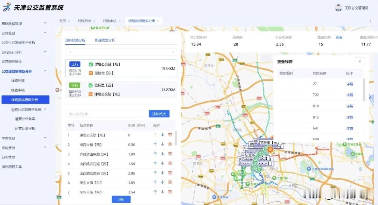Open 详情 for line 27
The image size is (378, 205).
350,84
